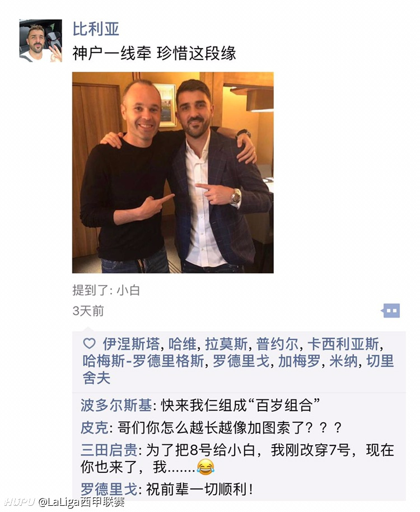This screenshot has height=512, width=420.
Task: Open liker 伊涅斯塔 profile
Action: point(131,344)
